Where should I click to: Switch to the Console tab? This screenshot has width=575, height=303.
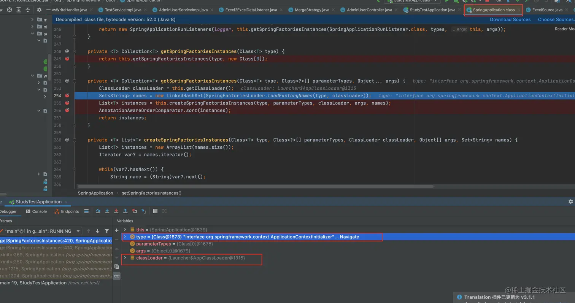[x=37, y=211]
